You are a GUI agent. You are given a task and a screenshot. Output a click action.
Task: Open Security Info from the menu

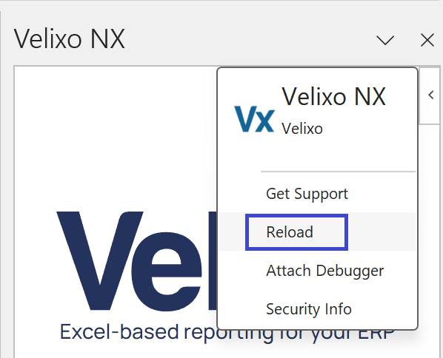coord(309,309)
